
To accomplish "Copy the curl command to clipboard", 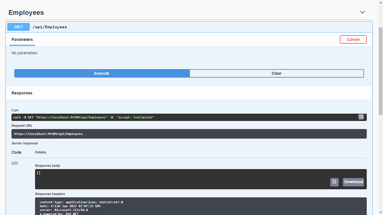I will pos(361,117).
